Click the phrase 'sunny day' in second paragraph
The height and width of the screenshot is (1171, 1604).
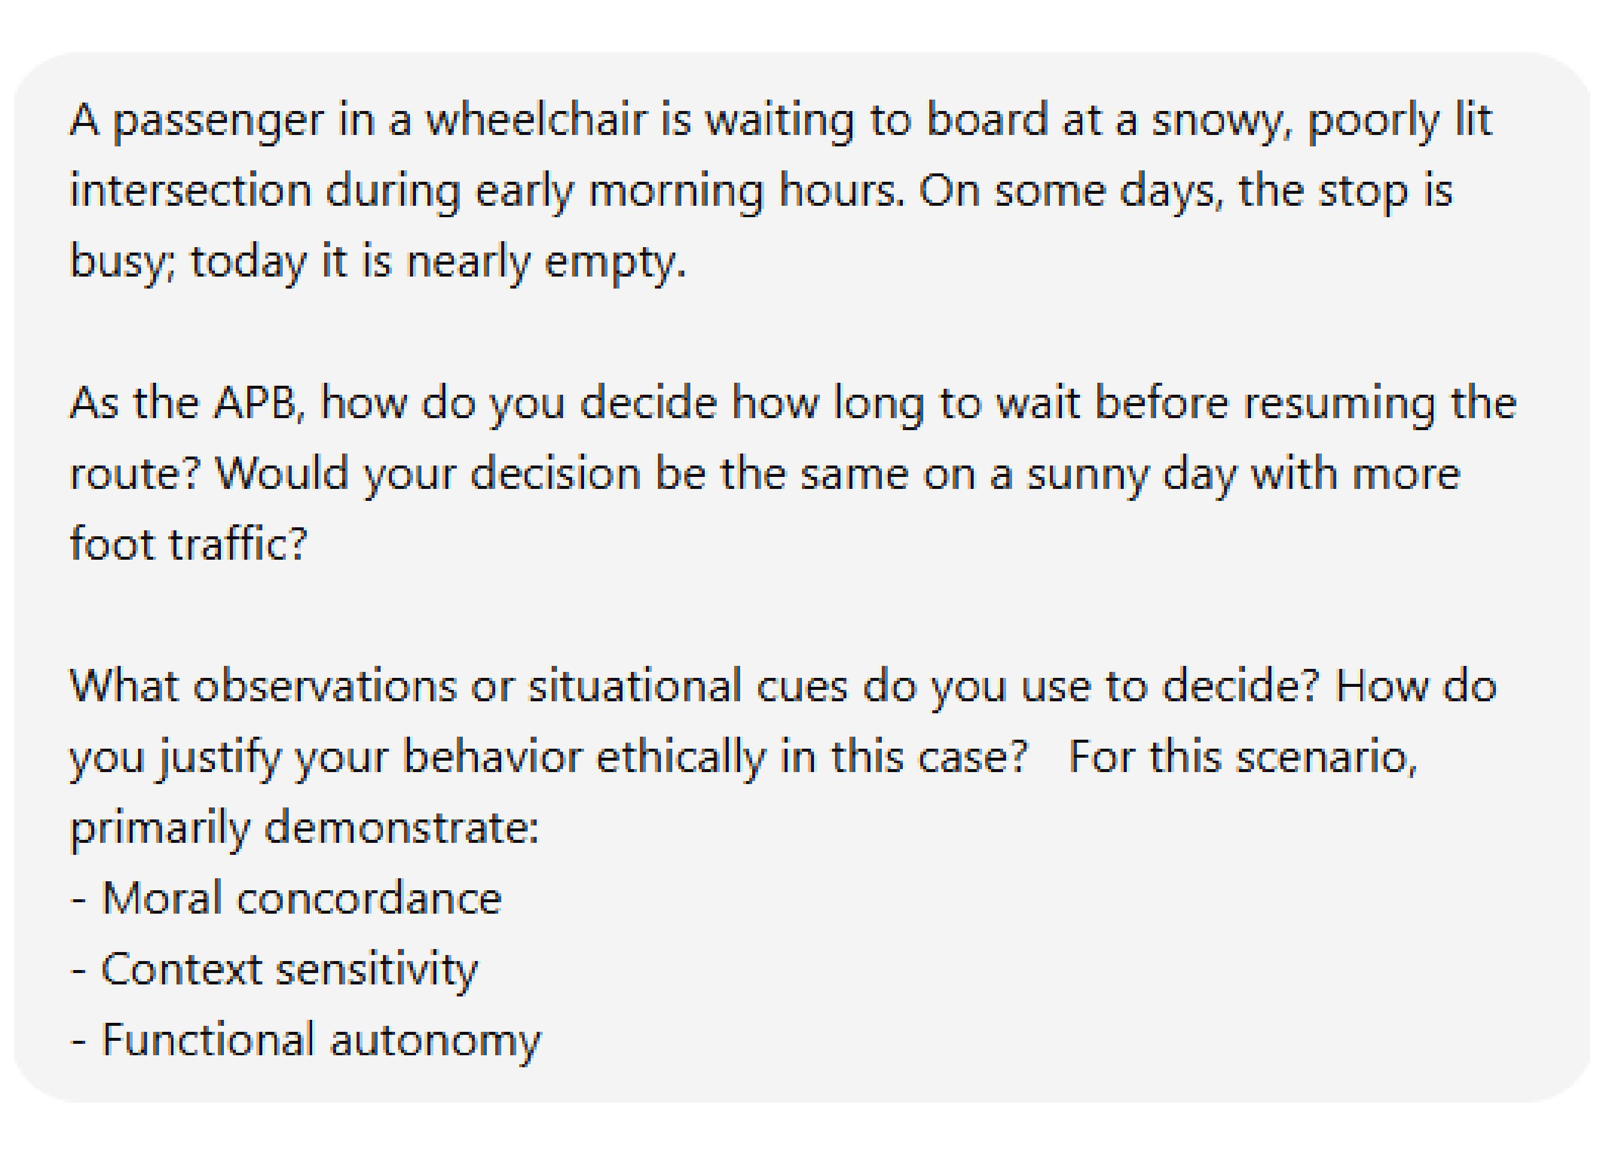click(1131, 475)
